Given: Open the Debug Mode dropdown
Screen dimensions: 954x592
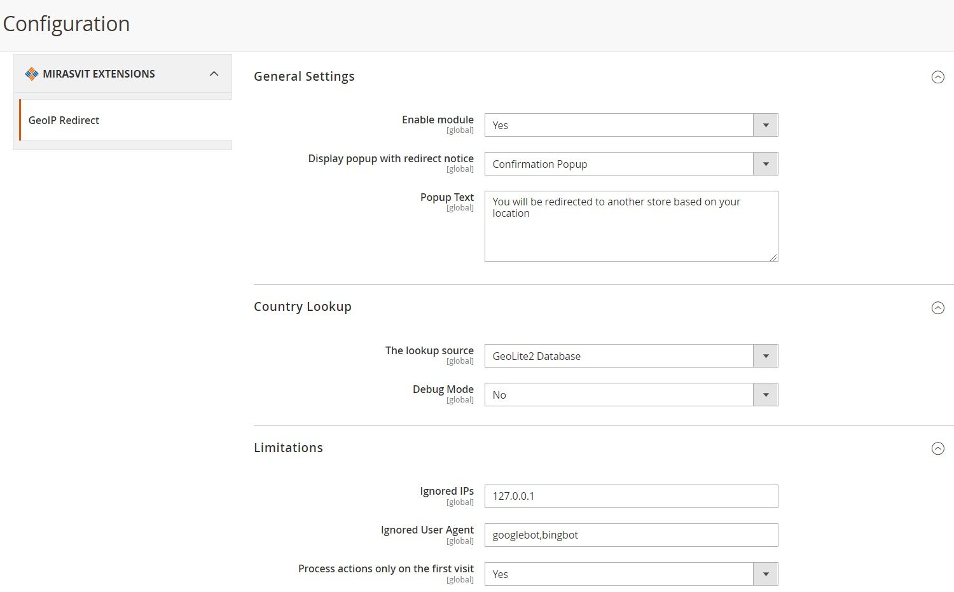Looking at the screenshot, I should pyautogui.click(x=631, y=395).
